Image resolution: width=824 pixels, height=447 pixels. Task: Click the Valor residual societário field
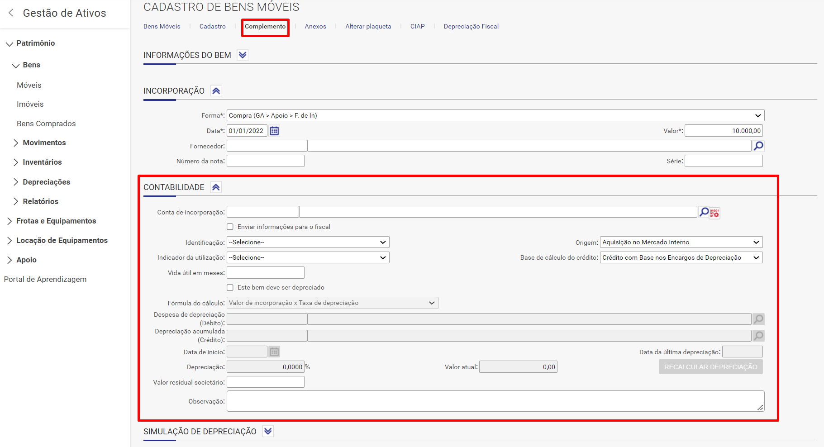266,382
